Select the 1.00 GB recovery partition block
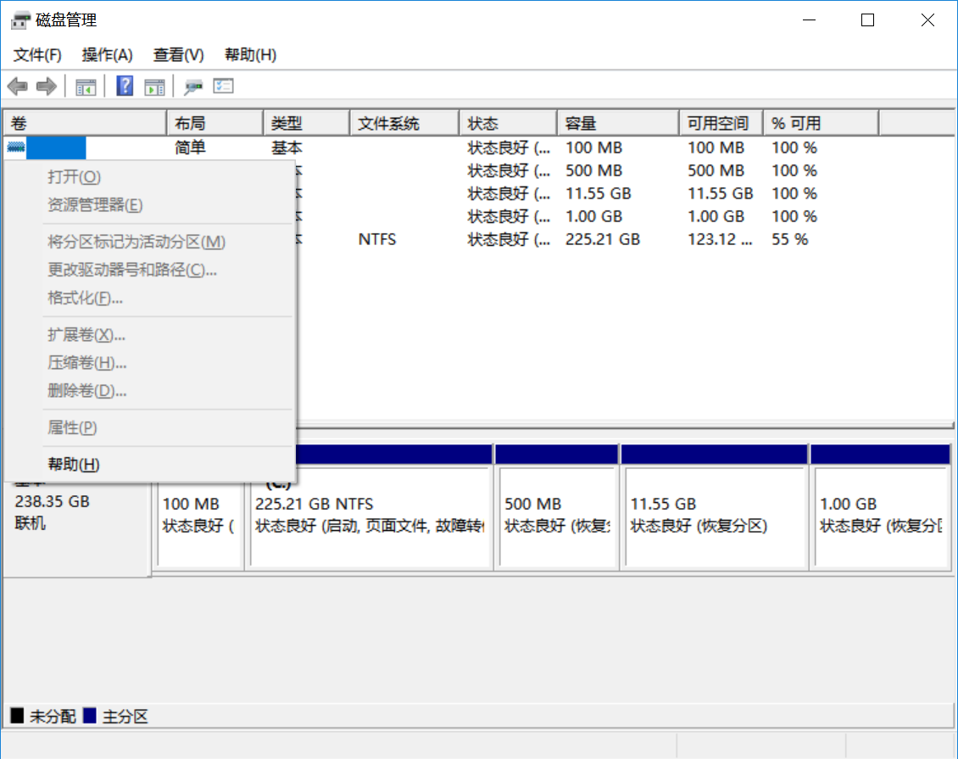Image resolution: width=958 pixels, height=759 pixels. click(880, 507)
